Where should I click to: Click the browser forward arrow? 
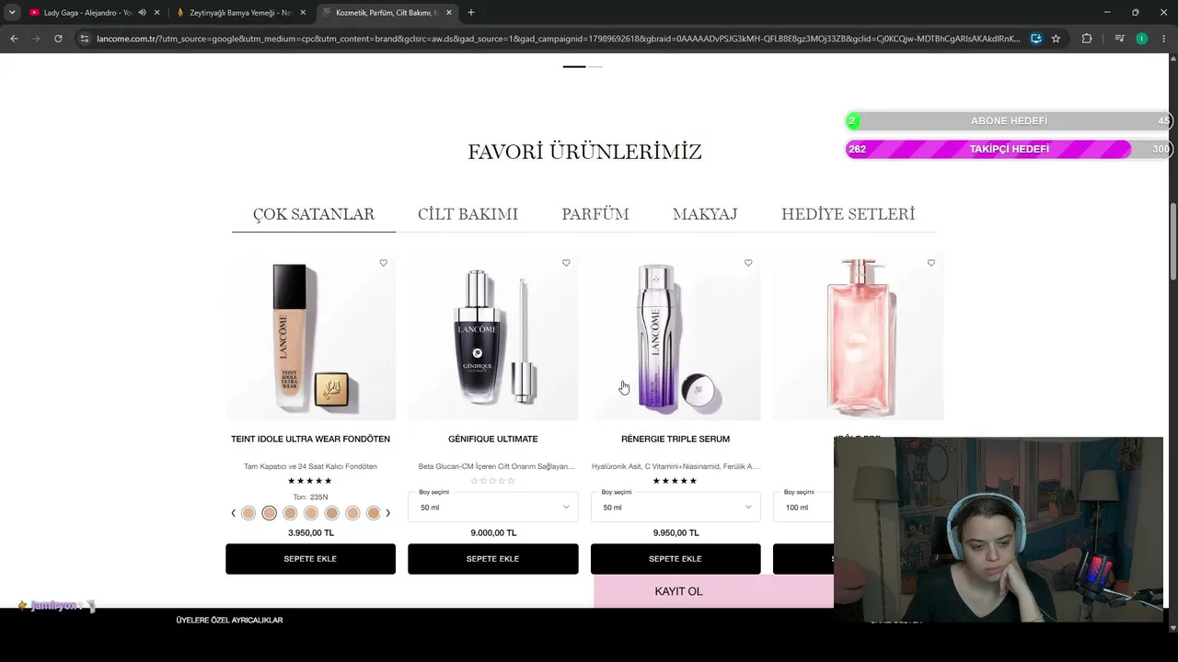[36, 39]
